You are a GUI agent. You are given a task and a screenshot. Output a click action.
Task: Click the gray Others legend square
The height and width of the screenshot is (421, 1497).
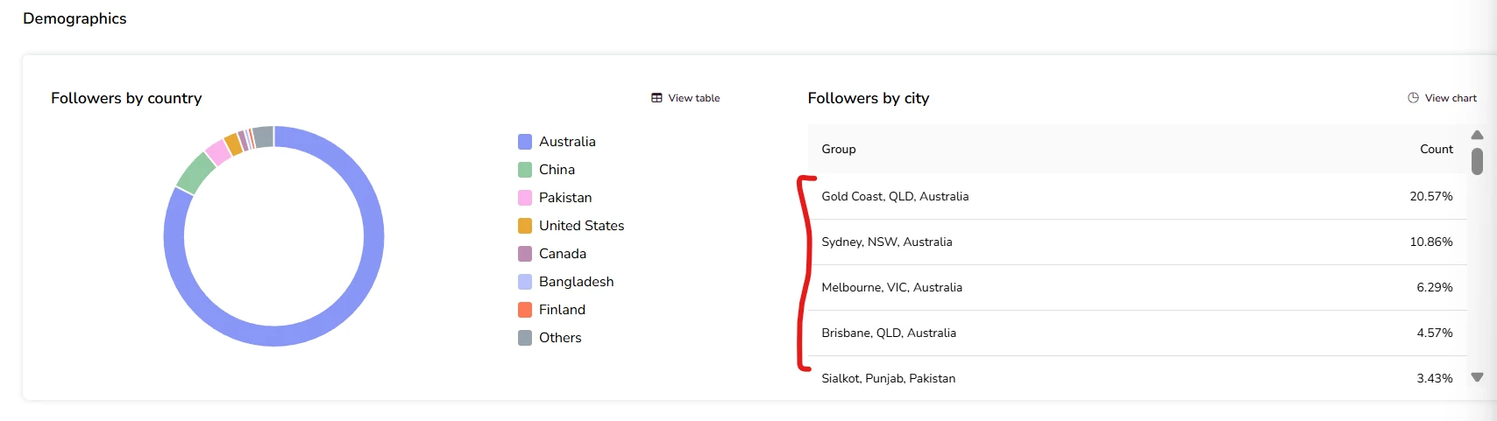pos(525,338)
